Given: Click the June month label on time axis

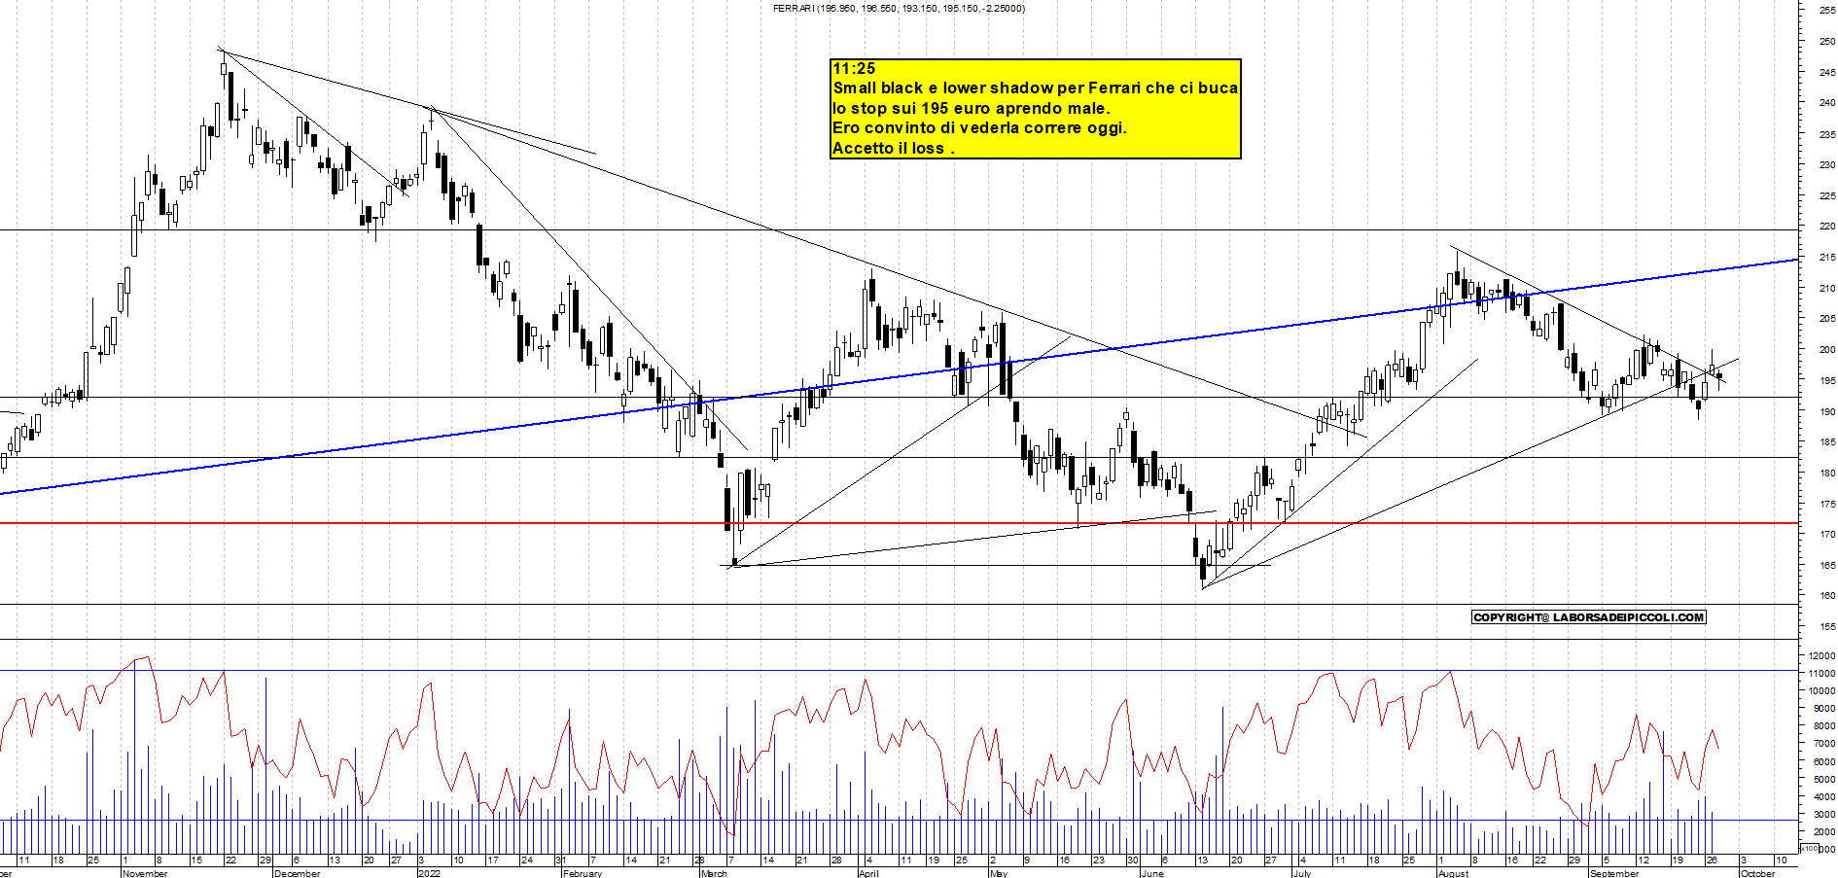Looking at the screenshot, I should tap(1152, 873).
